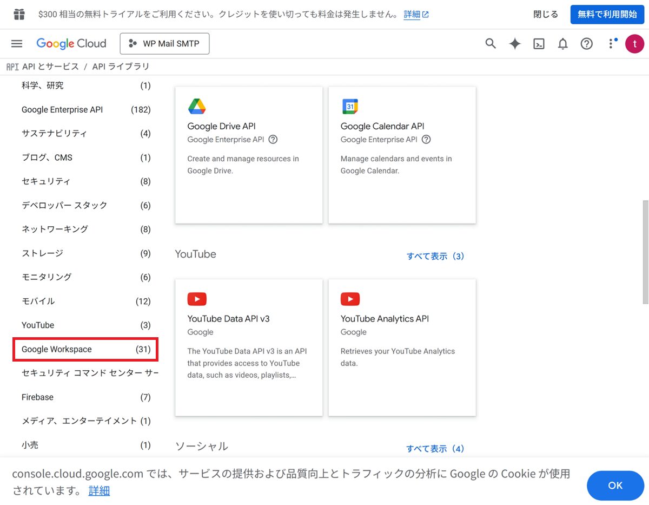Activate Cloud Shell terminal icon
This screenshot has width=649, height=505.
[x=539, y=44]
